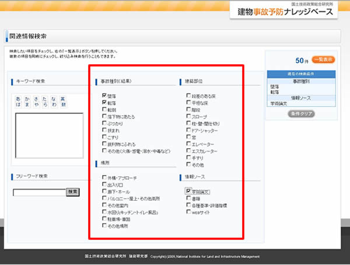This screenshot has height=265, width=350.
Task: Click the 関連情報検索 page heading
Action: click(27, 36)
